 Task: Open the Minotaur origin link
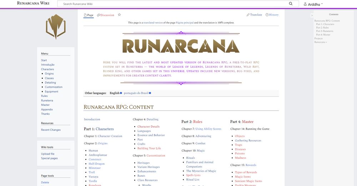click(95, 168)
